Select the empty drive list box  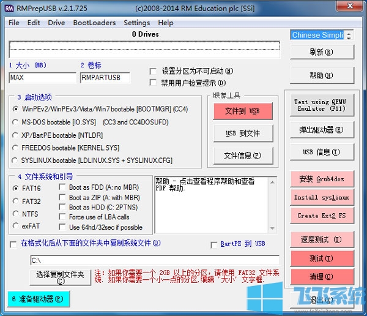point(144,49)
